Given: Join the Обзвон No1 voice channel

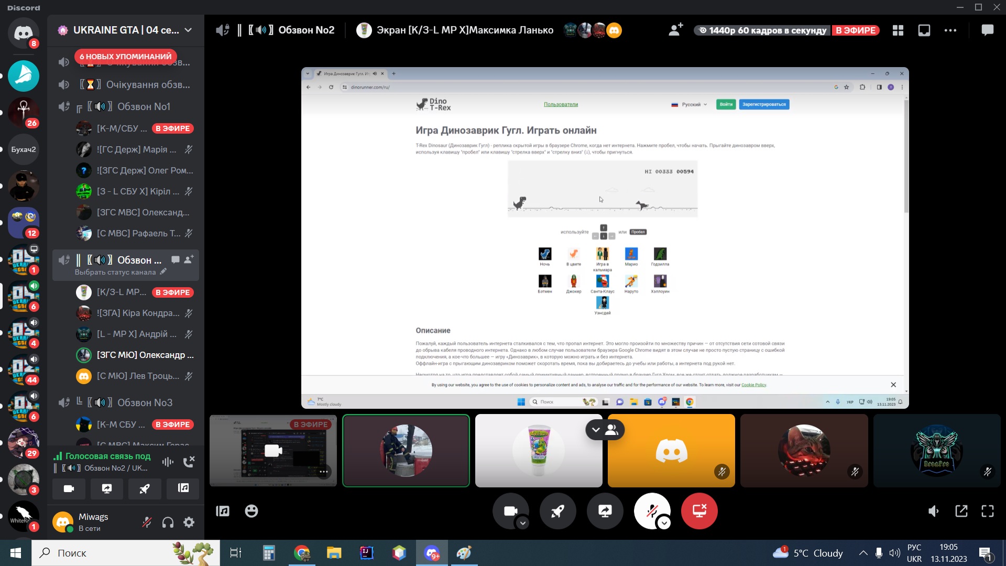Looking at the screenshot, I should click(126, 107).
